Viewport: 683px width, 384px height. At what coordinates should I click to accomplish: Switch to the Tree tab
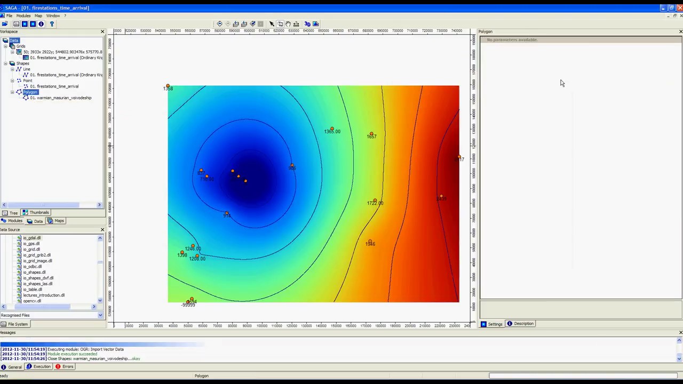click(x=10, y=213)
